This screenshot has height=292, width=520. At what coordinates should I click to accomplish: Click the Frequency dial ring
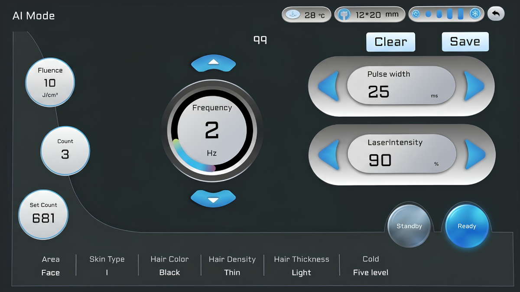211,130
